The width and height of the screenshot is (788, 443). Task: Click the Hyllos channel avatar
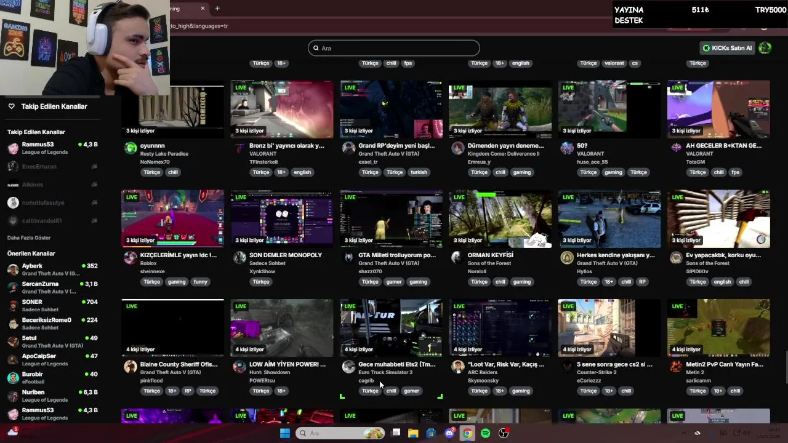pyautogui.click(x=567, y=258)
